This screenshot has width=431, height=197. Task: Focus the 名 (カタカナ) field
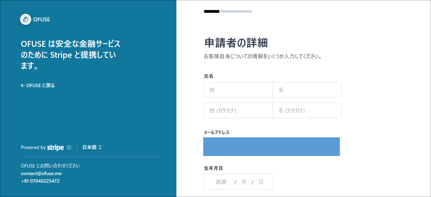point(307,110)
